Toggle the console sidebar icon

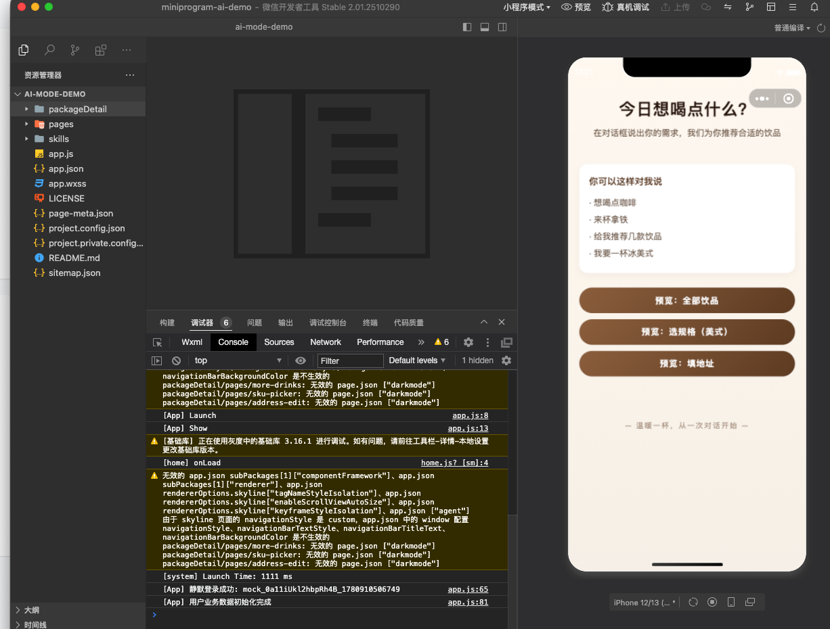point(157,360)
